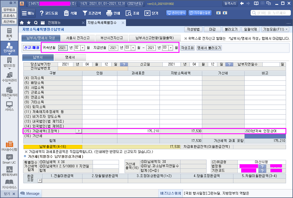Viewport: 293px width, 198px height.
Task: Click the 프로세스 button
Action: click(9, 16)
